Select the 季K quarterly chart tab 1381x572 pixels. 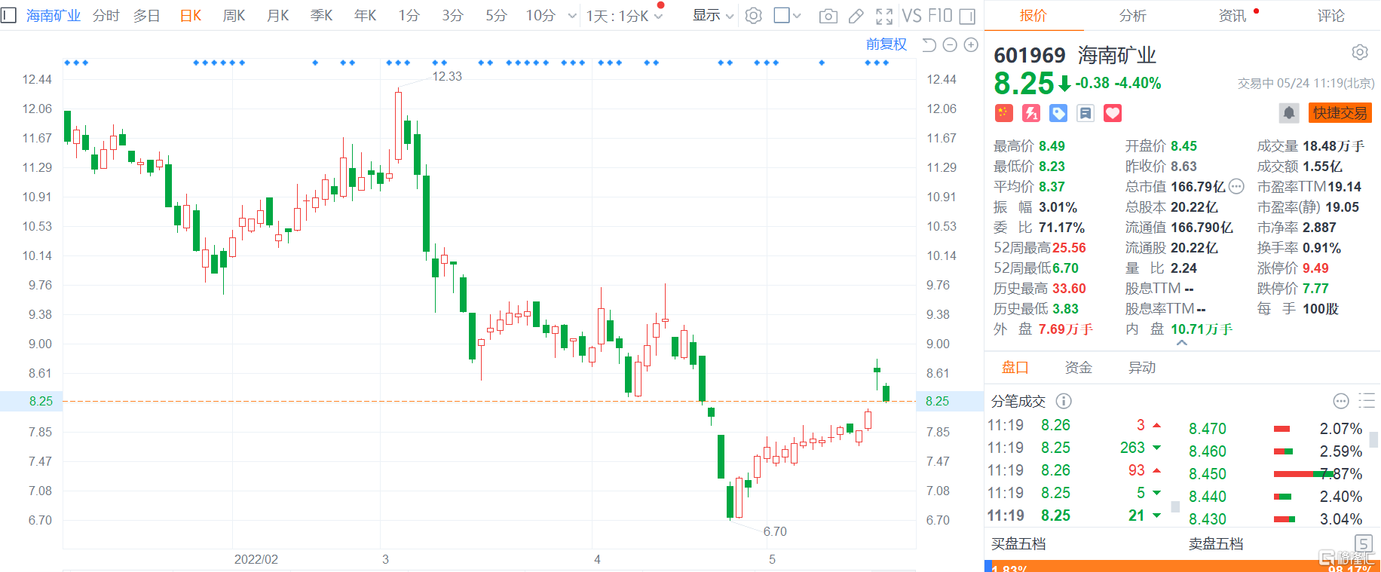[322, 16]
